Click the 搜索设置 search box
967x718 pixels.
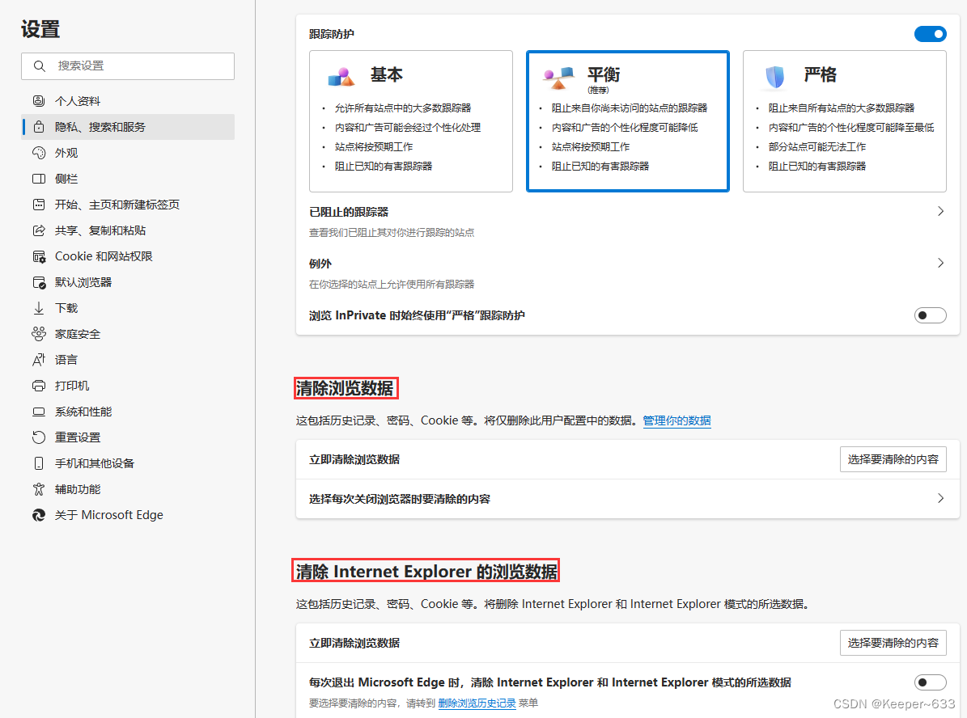point(127,65)
